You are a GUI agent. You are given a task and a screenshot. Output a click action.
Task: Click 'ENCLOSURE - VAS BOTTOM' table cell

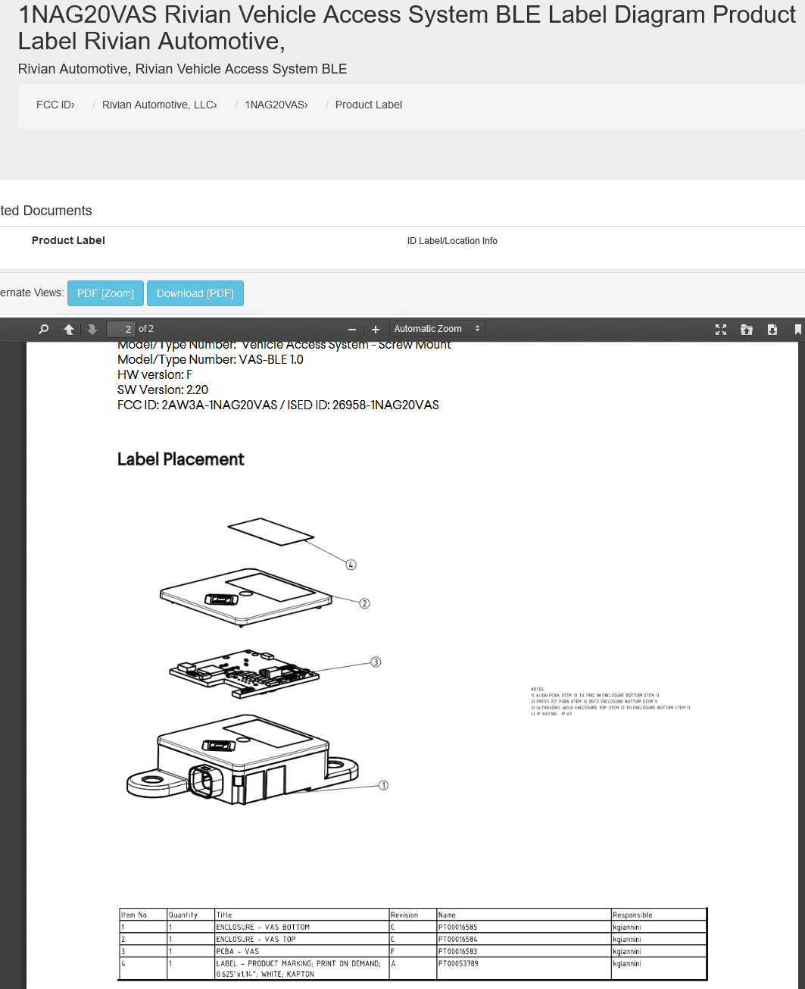301,927
